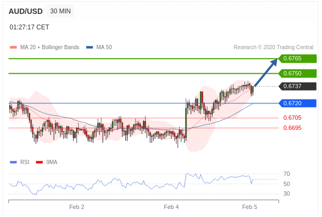The width and height of the screenshot is (322, 217).
Task: Click the Feb 2 date axis label
Action: coord(77,207)
